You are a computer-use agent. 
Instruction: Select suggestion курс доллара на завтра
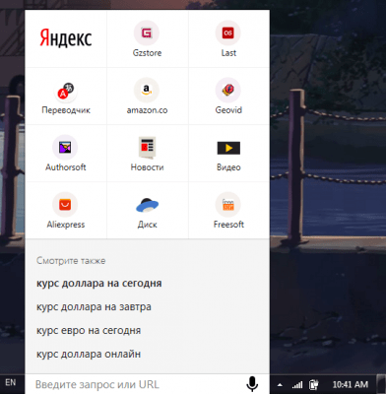coord(94,306)
